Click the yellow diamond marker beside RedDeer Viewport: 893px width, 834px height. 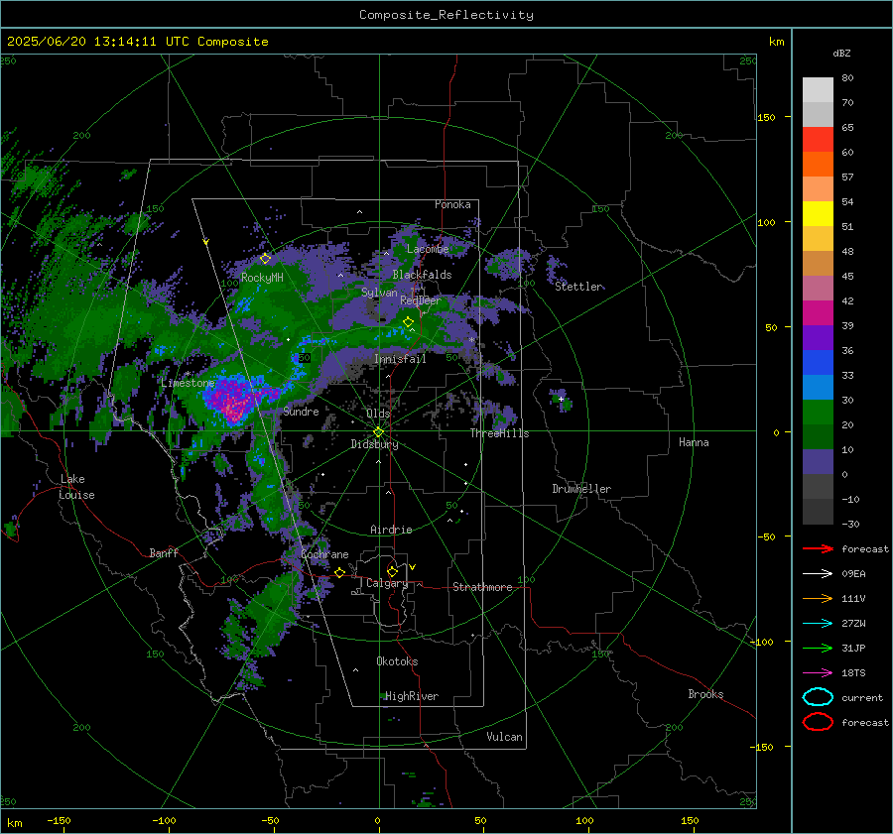point(408,322)
